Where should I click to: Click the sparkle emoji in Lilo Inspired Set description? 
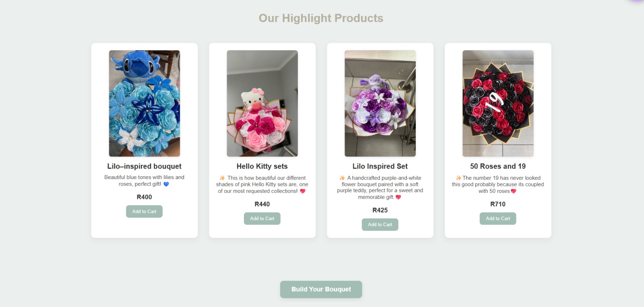click(x=342, y=178)
